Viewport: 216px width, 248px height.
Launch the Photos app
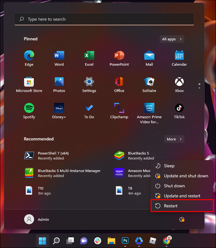59,85
